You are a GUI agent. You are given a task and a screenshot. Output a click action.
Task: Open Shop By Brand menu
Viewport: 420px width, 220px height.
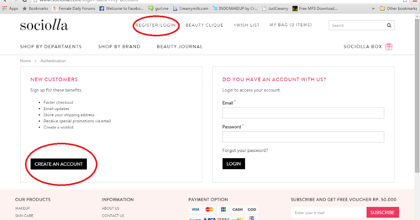[119, 46]
